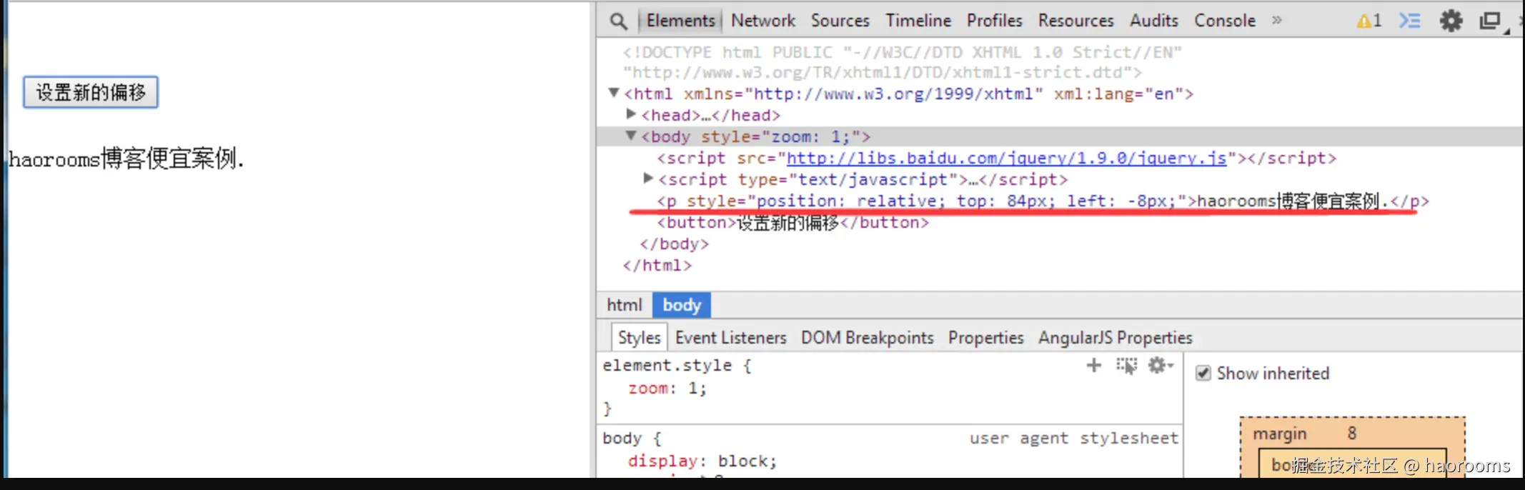Select html in the breadcrumb bar

[625, 305]
